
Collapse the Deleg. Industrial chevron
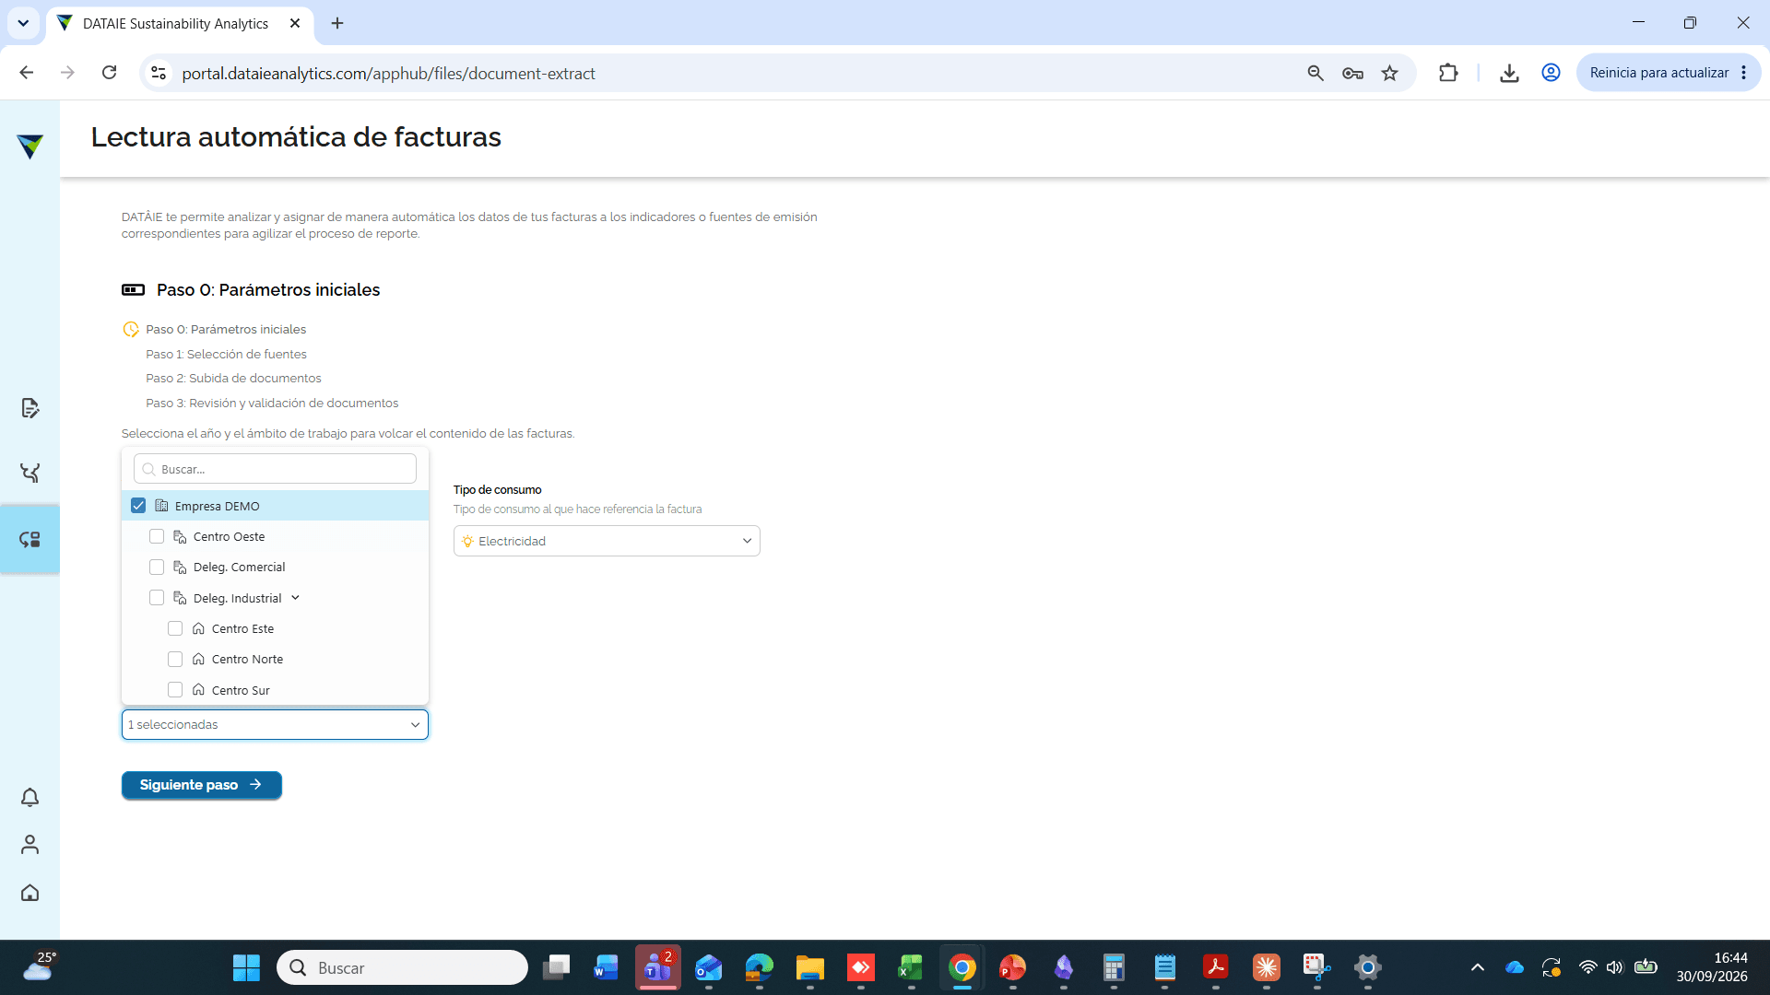[x=296, y=598]
